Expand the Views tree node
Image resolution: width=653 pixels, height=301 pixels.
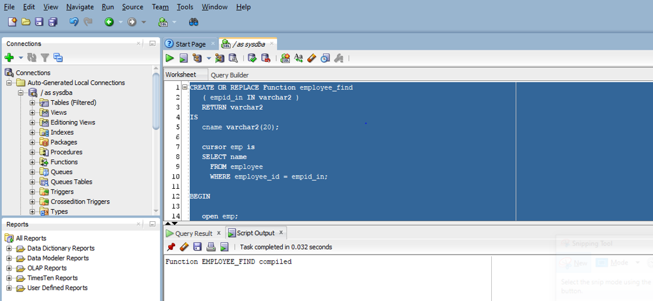click(x=32, y=113)
